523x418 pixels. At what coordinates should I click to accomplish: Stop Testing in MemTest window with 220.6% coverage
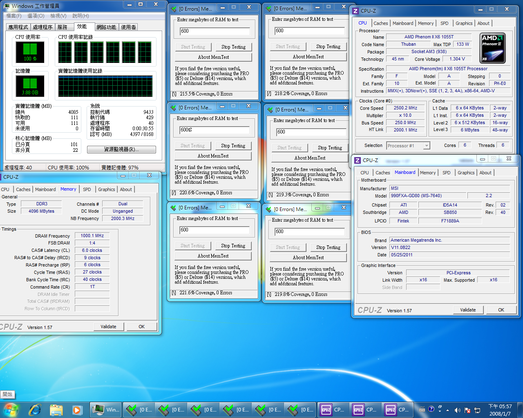233,146
